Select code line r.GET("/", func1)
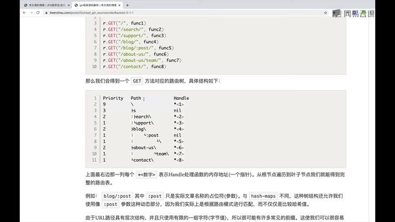 point(125,23)
